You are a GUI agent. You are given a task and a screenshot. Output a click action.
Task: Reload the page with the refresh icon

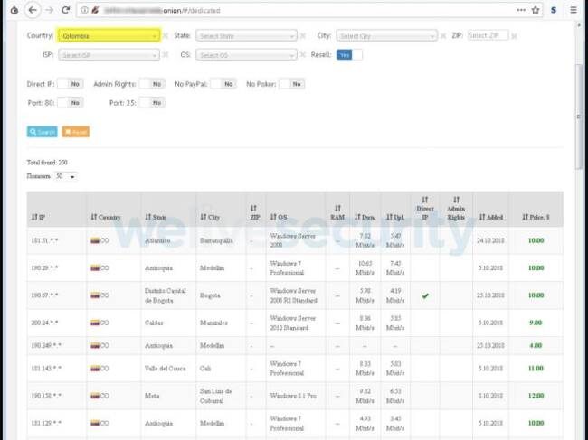point(66,10)
